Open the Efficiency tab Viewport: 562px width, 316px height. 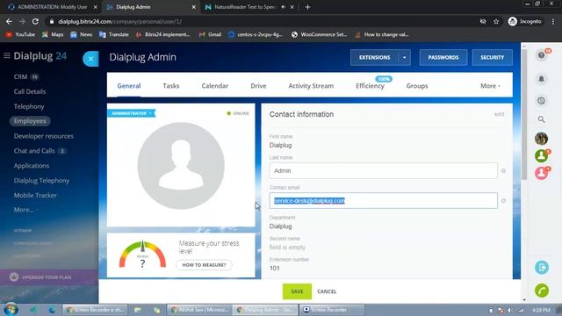[370, 86]
